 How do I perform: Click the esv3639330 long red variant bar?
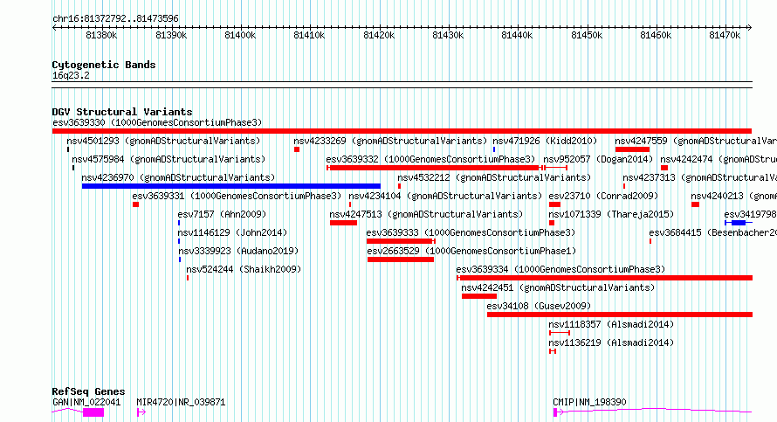point(402,131)
